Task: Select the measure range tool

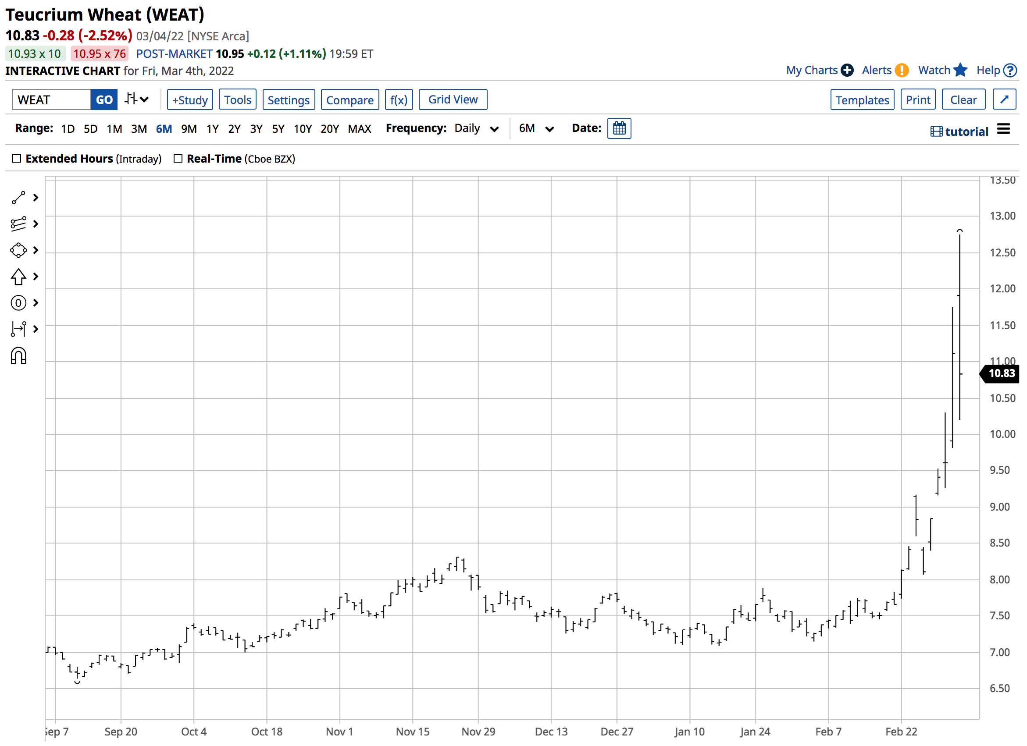Action: point(18,329)
